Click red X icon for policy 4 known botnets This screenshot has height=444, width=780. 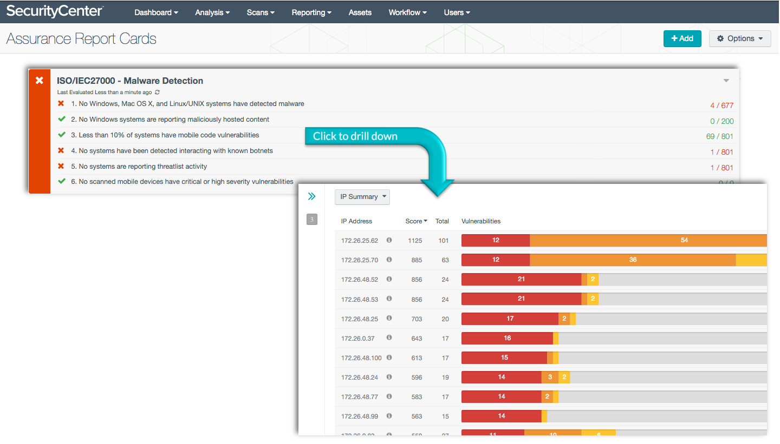61,150
